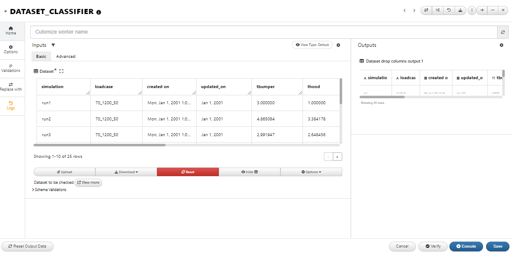Expand the Schema Validations section
The height and width of the screenshot is (254, 512).
tap(49, 190)
